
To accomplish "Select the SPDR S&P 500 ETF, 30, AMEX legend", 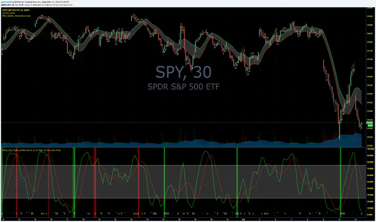I will click(16, 10).
